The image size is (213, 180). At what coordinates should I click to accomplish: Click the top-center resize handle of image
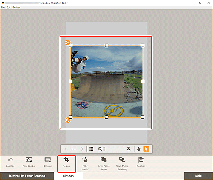tap(106, 46)
